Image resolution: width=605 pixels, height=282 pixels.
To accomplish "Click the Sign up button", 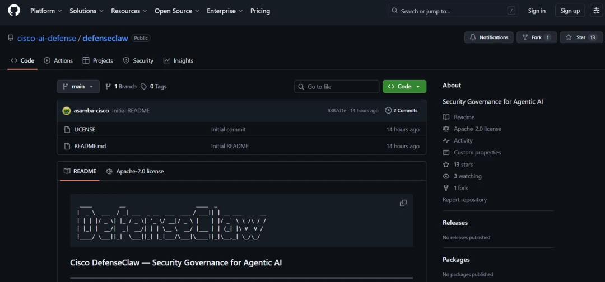I will click(x=570, y=11).
